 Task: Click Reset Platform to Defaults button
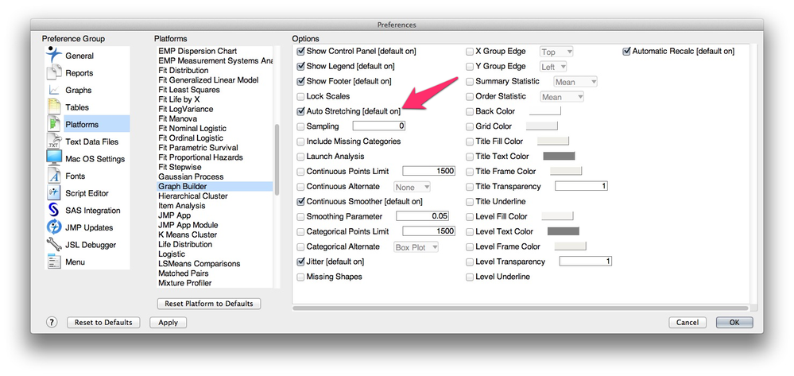pyautogui.click(x=208, y=304)
